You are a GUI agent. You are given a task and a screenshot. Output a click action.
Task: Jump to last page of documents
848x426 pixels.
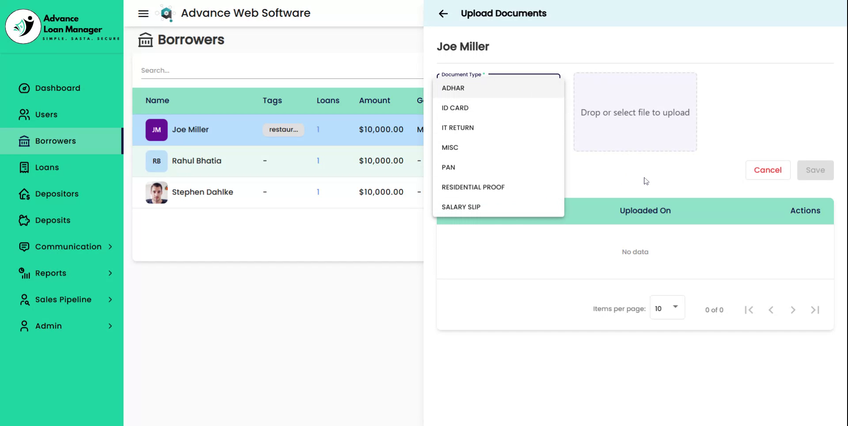click(815, 310)
